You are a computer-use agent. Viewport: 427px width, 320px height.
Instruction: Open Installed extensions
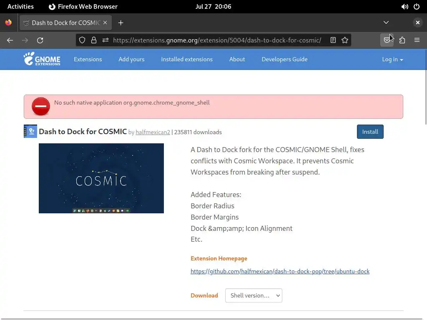tap(187, 59)
